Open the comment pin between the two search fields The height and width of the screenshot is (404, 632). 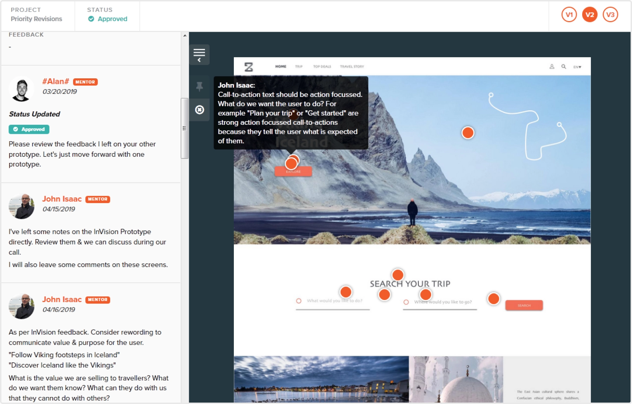(384, 295)
